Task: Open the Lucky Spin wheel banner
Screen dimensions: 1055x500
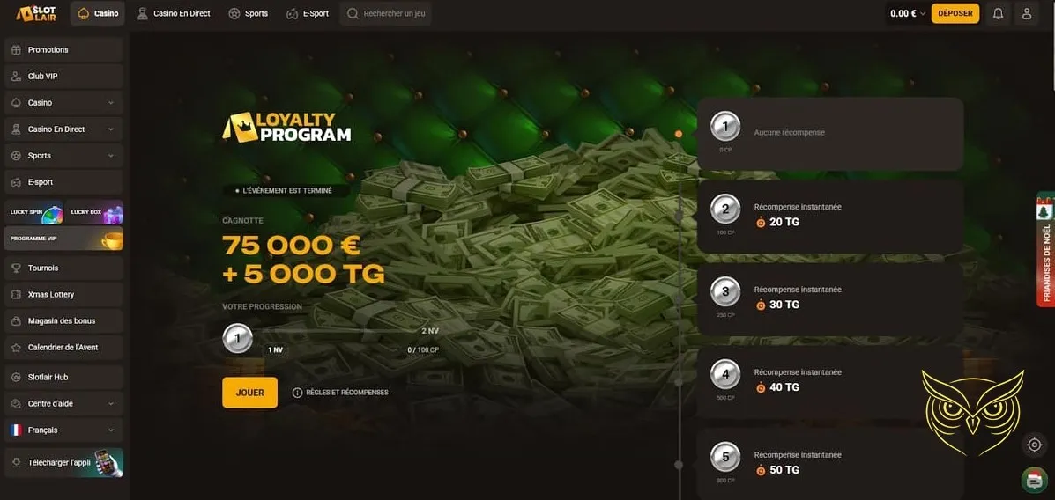Action: pyautogui.click(x=33, y=212)
